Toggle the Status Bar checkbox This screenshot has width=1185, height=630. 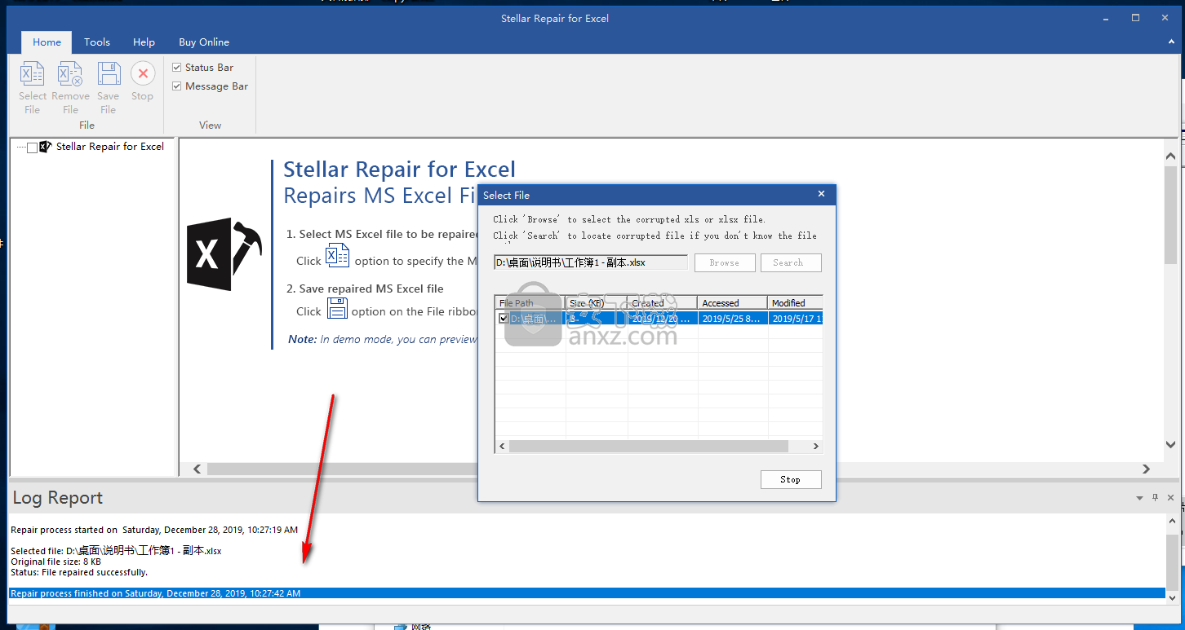coord(177,68)
